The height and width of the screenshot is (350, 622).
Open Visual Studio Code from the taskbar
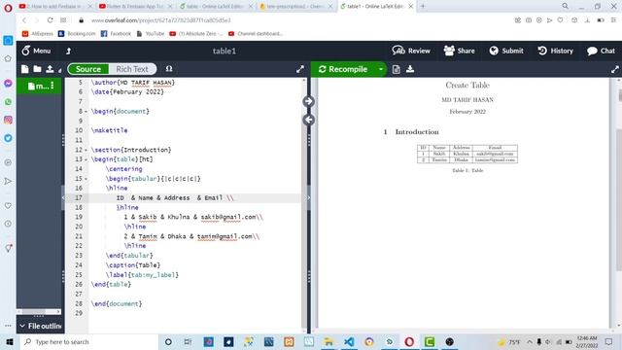(349, 341)
